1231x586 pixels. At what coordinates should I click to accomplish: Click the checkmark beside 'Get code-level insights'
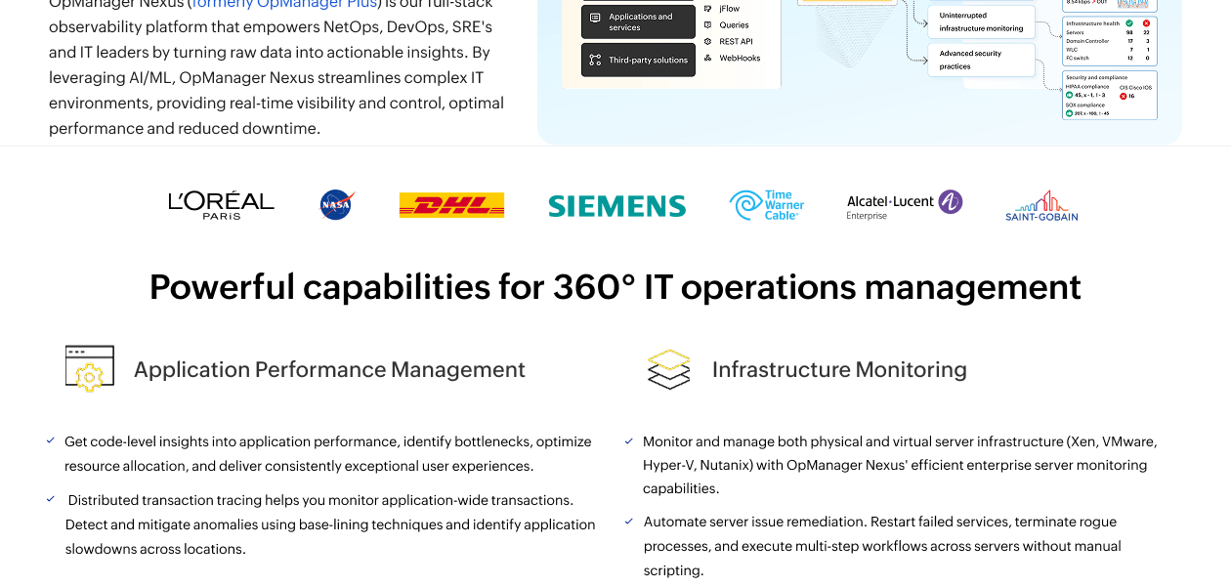pos(51,440)
